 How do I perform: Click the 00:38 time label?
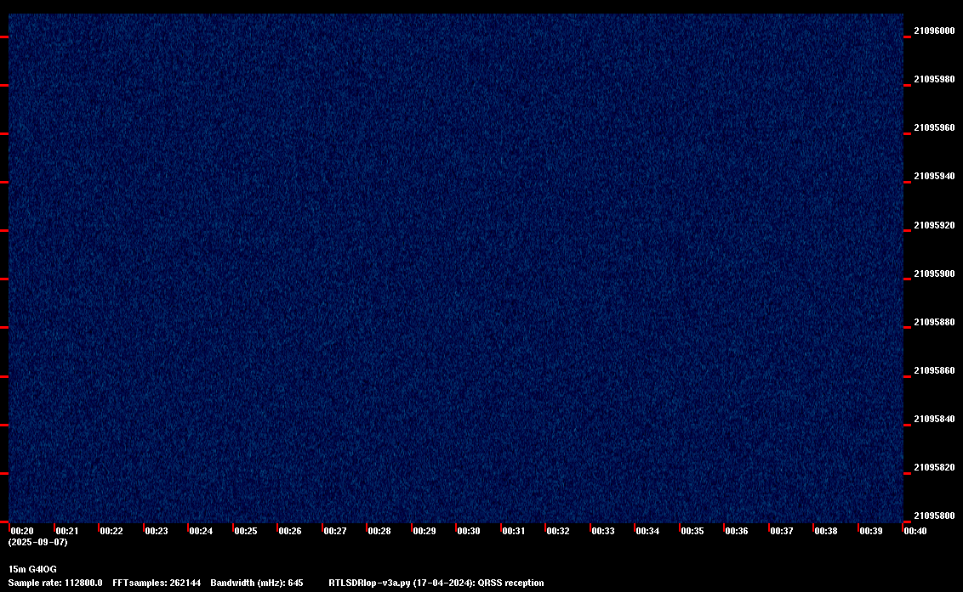click(x=825, y=531)
